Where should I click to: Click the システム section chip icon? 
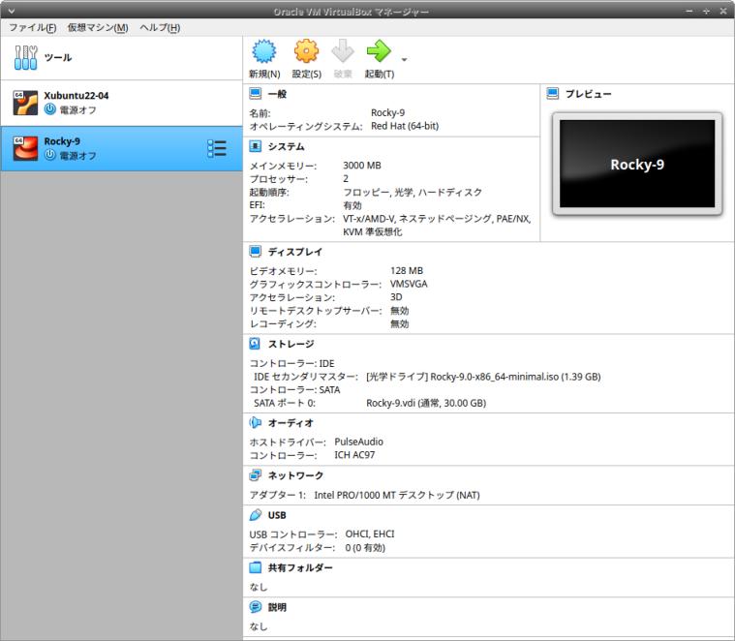pyautogui.click(x=256, y=146)
